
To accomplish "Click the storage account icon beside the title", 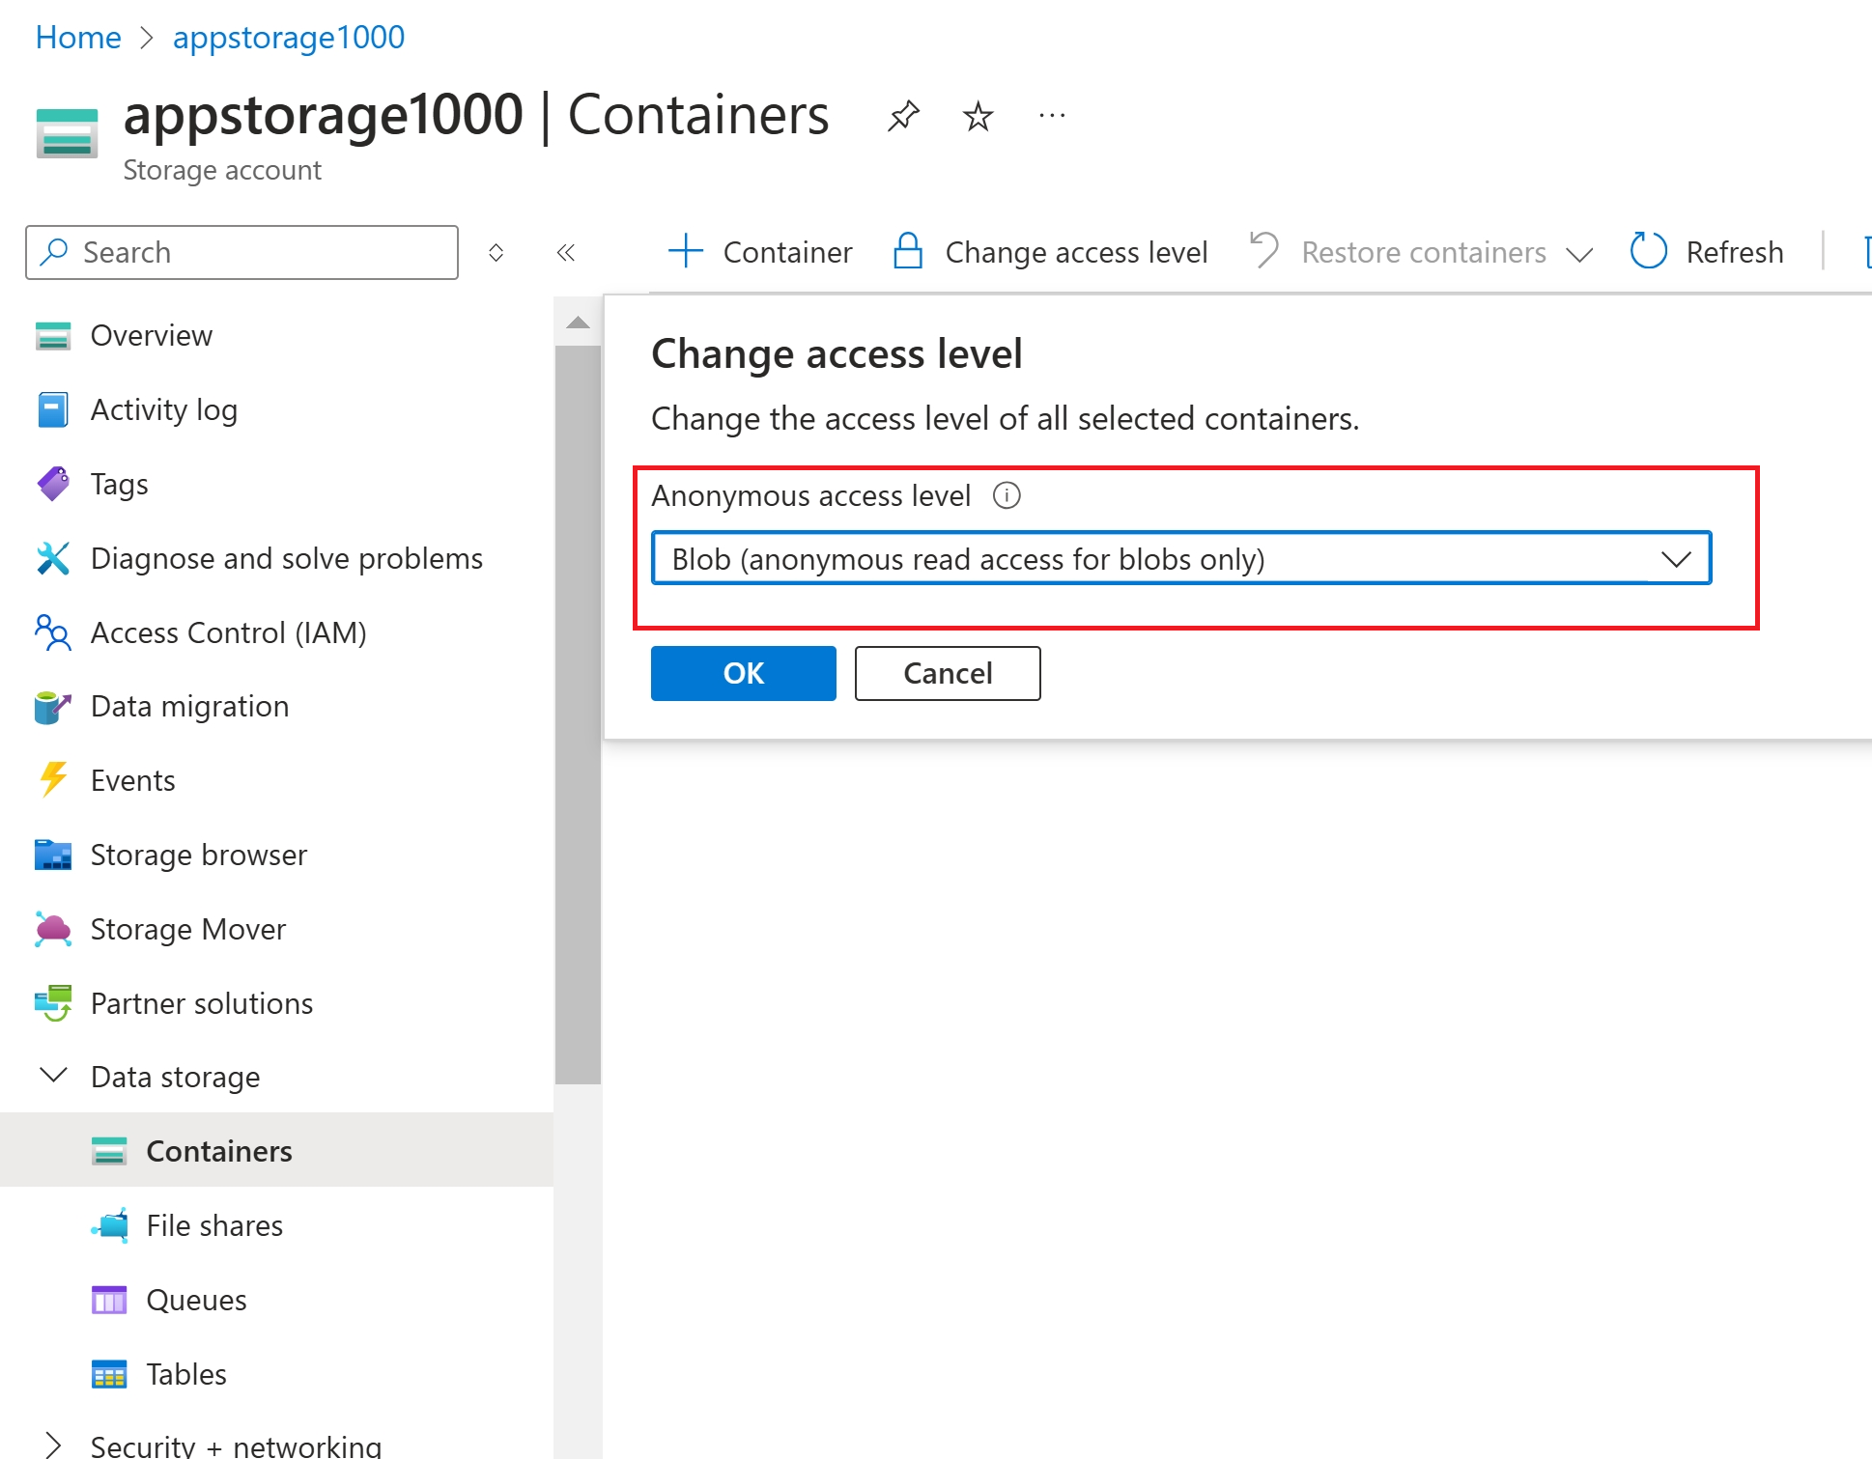I will [x=67, y=133].
